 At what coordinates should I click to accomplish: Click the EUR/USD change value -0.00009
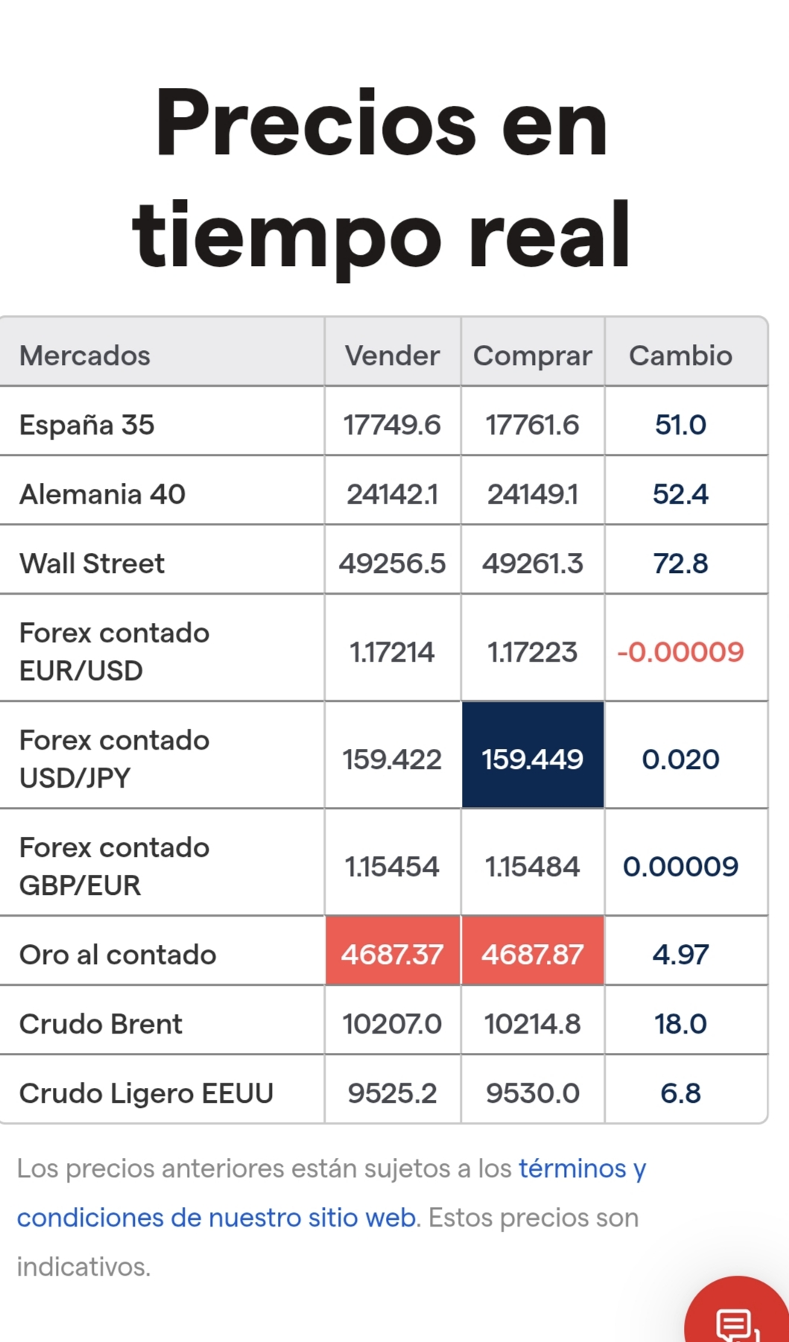(680, 652)
